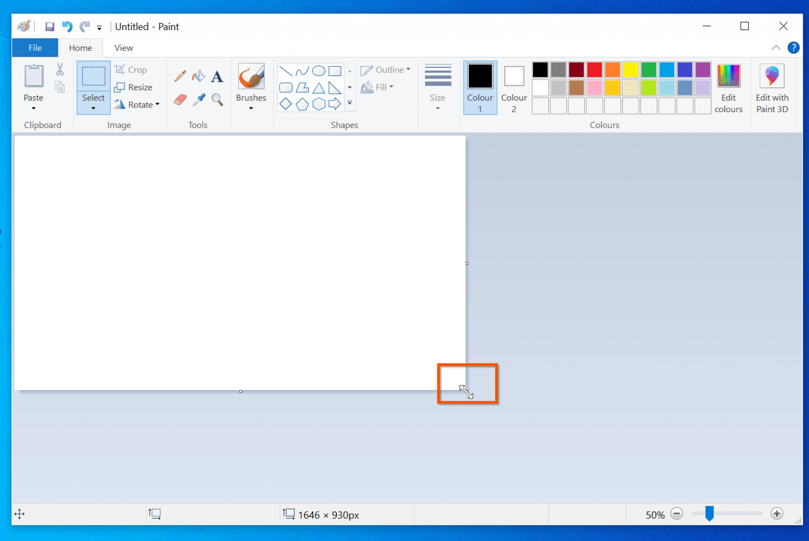Select the Eraser tool
This screenshot has height=541, width=809.
coord(180,99)
